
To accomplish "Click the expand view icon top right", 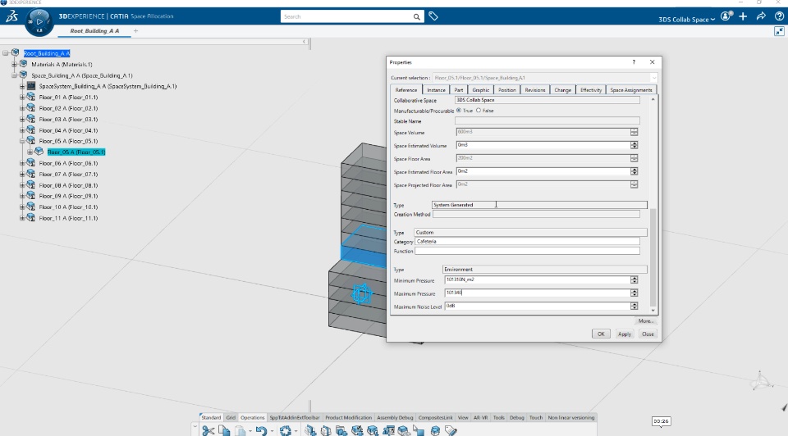I will coord(779,31).
